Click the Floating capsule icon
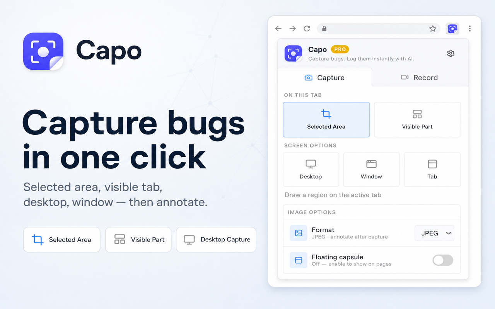 pyautogui.click(x=299, y=260)
